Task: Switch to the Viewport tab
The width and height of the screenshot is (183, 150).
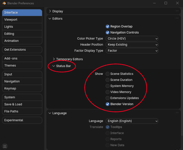Action: (x=22, y=19)
